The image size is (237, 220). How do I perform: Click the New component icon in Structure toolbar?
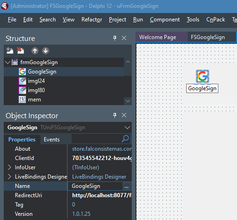tap(10, 51)
